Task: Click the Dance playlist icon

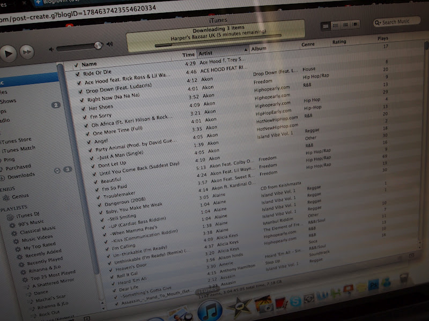Action: click(x=29, y=294)
